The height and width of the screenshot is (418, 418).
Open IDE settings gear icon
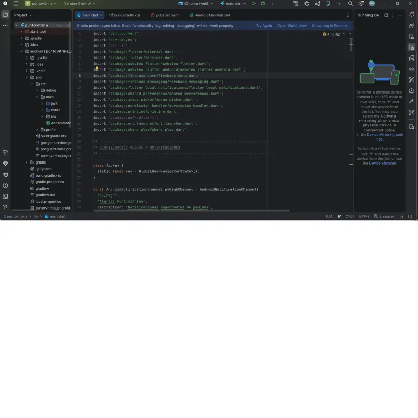pos(361,4)
